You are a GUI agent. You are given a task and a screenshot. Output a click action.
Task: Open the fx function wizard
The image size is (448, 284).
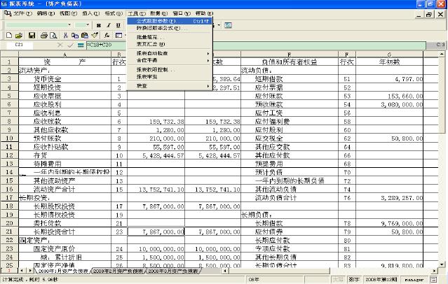107,35
